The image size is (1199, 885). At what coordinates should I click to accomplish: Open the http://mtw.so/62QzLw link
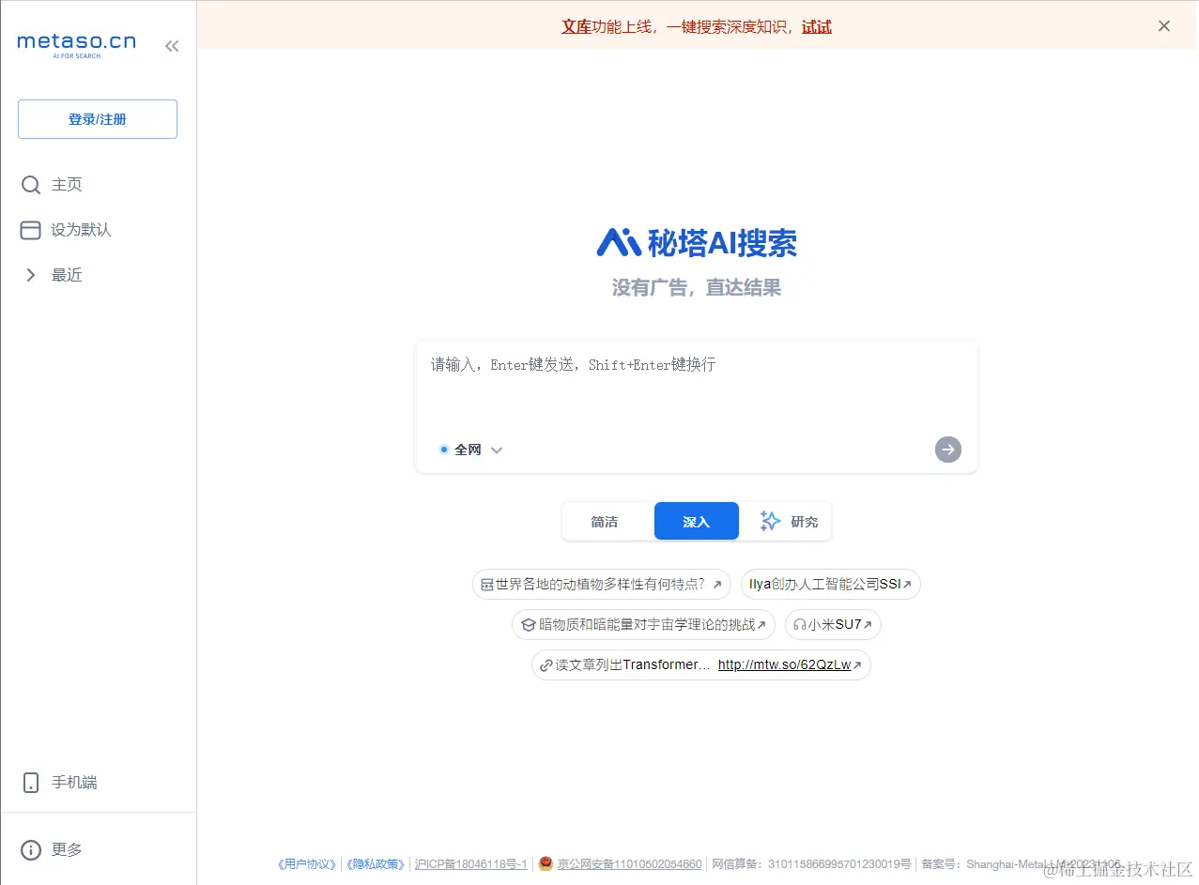(784, 664)
